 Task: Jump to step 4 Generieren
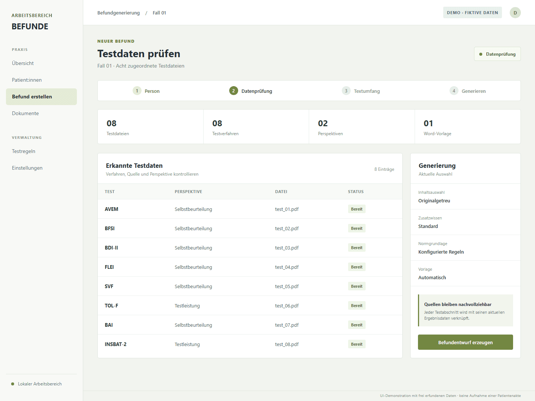(x=467, y=91)
